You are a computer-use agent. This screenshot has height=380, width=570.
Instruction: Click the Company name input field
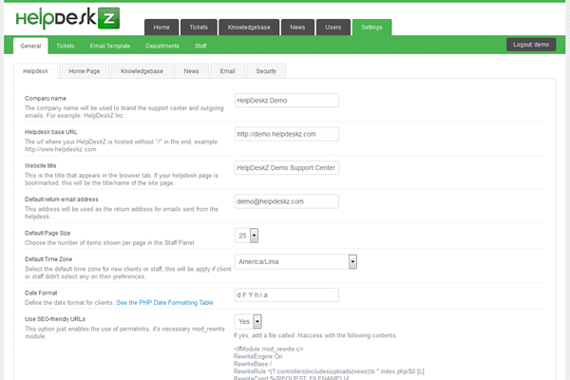(286, 100)
